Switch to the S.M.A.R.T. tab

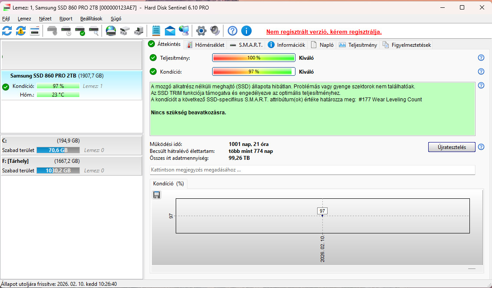click(x=246, y=45)
